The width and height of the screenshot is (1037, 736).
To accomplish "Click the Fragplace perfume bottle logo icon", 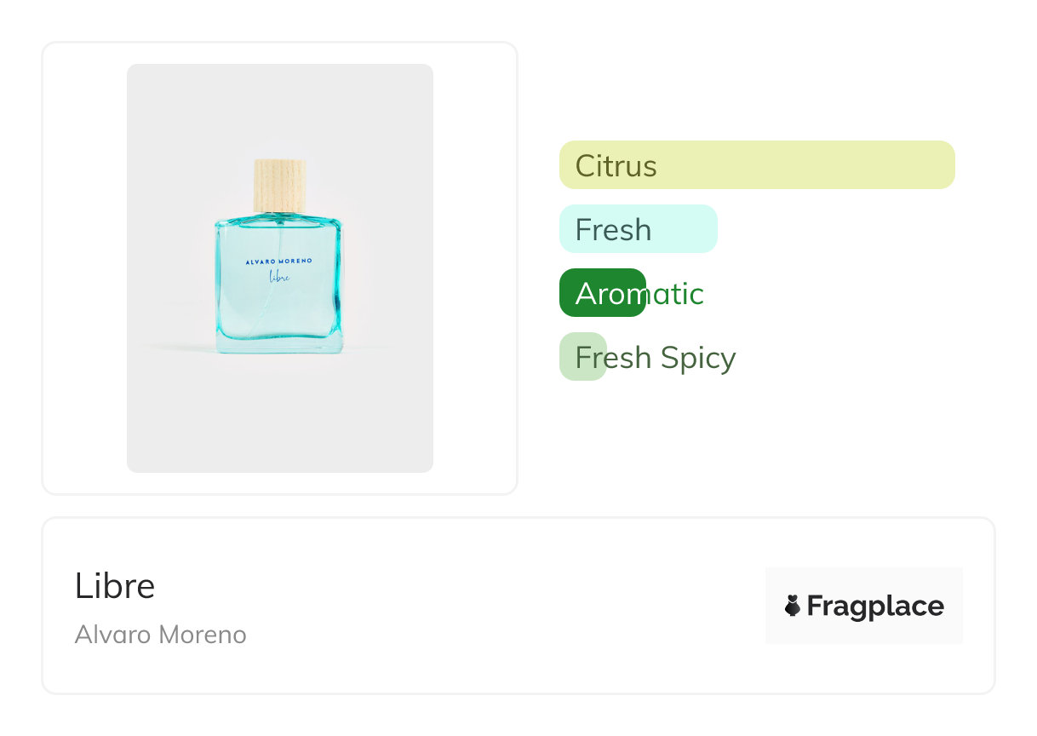I will pos(793,606).
